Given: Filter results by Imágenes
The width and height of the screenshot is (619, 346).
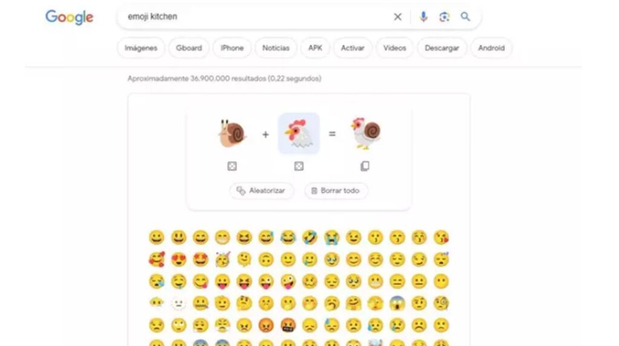Looking at the screenshot, I should (x=141, y=48).
